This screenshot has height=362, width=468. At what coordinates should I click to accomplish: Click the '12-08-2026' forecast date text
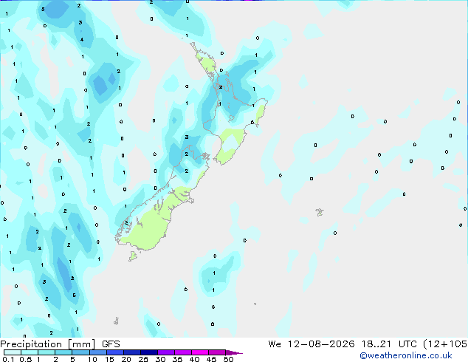(321, 344)
